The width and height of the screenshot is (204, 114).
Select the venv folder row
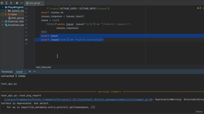[x=12, y=14]
